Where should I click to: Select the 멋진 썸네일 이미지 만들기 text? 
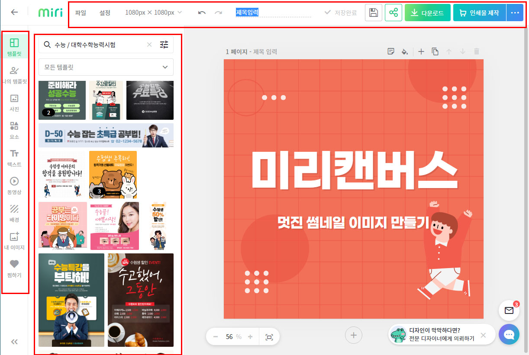click(x=353, y=223)
